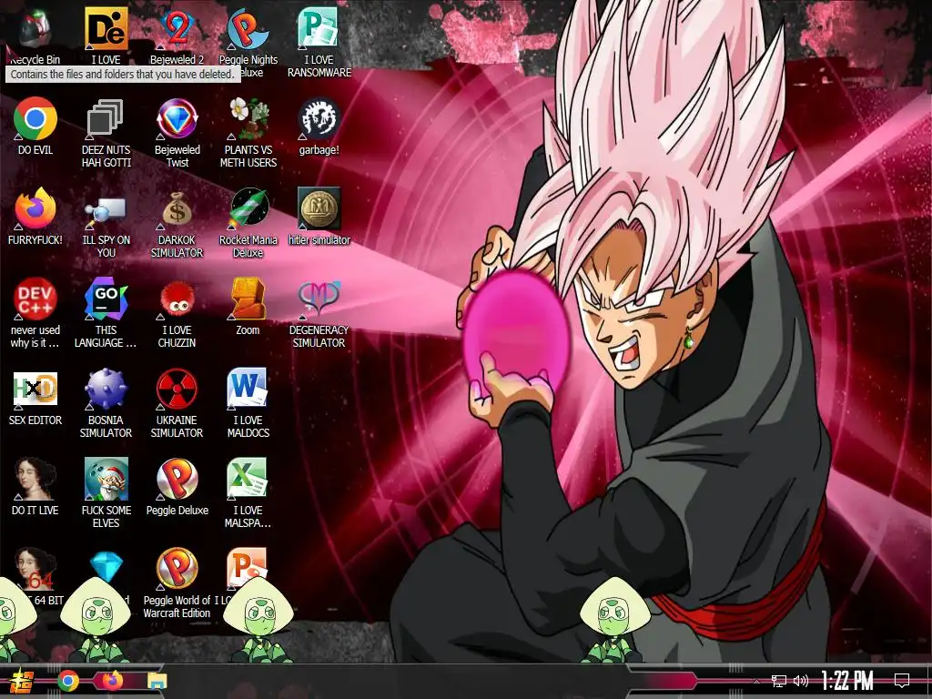The image size is (932, 699).
Task: Launch Firefox from the taskbar
Action: pos(112,681)
